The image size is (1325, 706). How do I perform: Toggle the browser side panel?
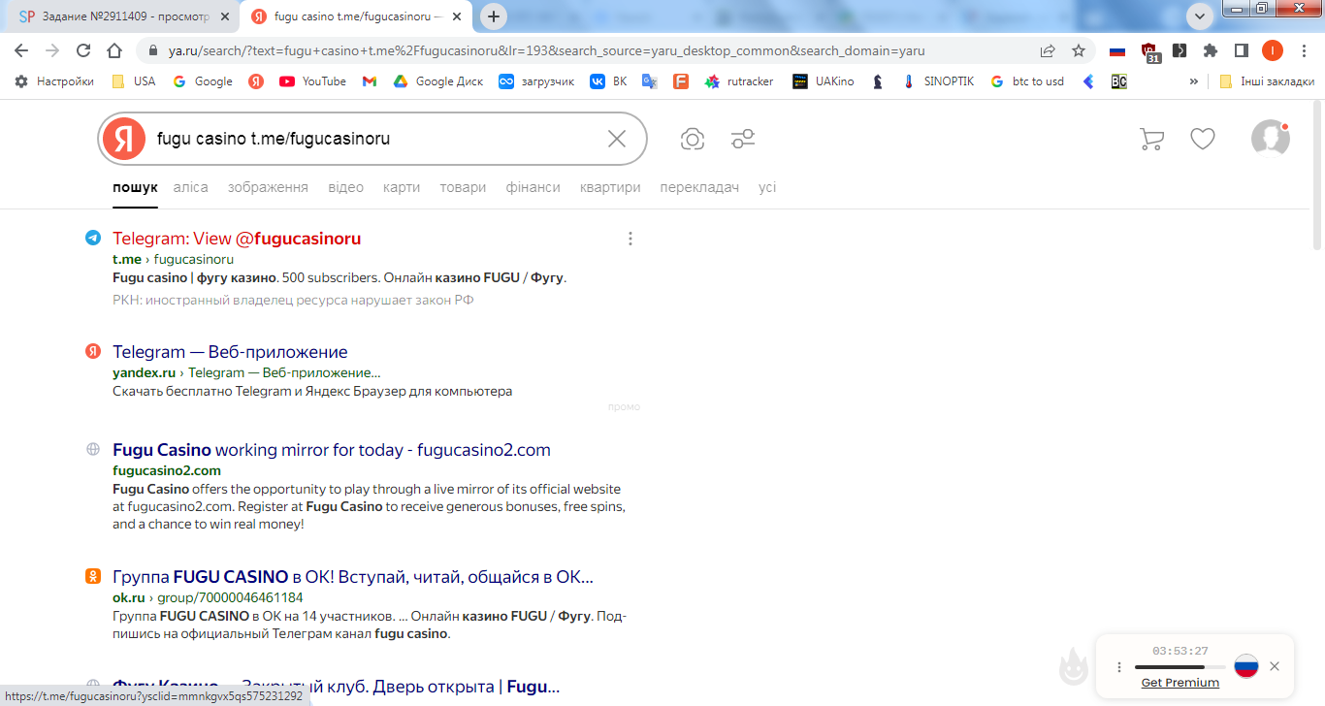coord(1241,50)
